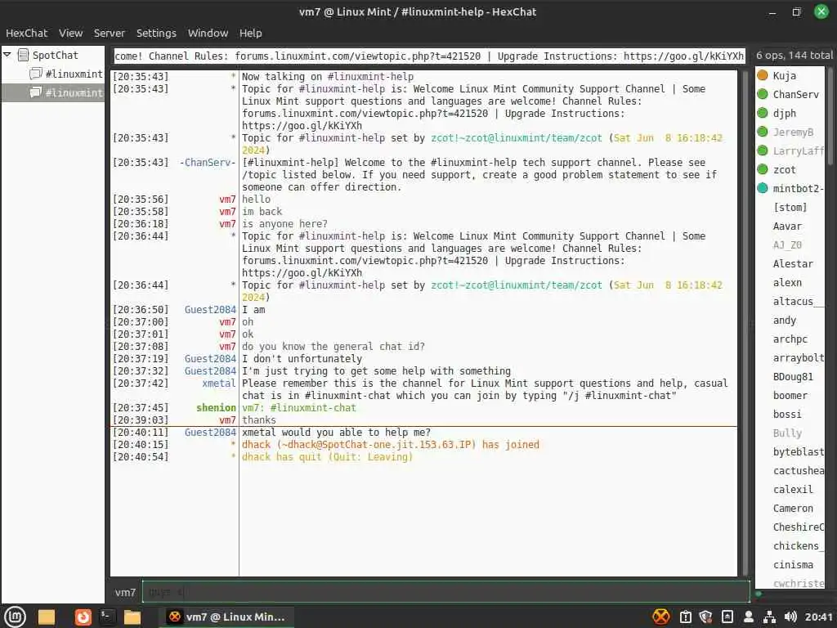Click the user list scrollbar

830,114
